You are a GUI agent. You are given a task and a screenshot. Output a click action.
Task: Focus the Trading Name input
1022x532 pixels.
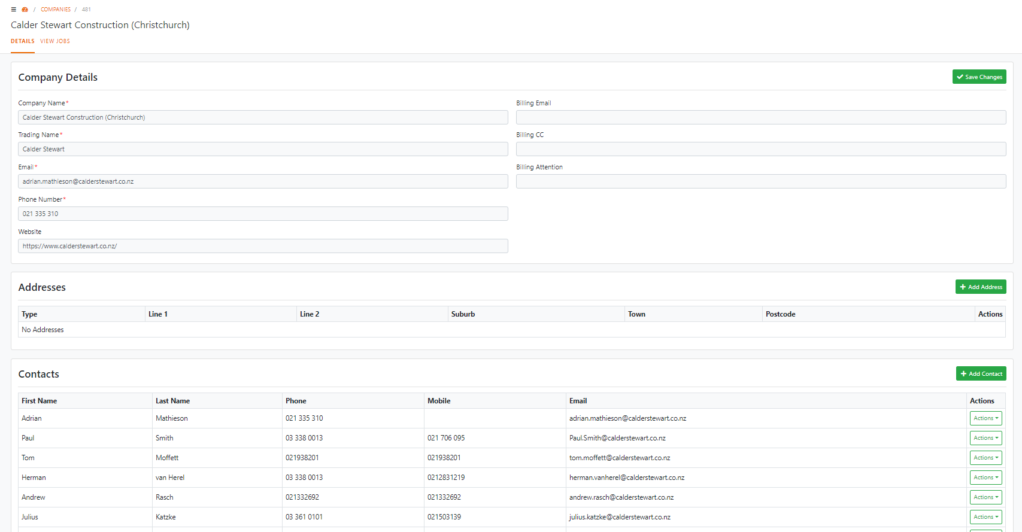pyautogui.click(x=263, y=149)
